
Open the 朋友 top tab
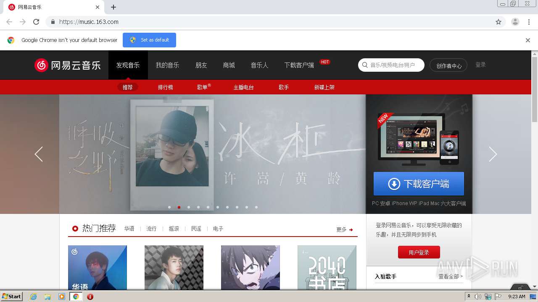201,65
